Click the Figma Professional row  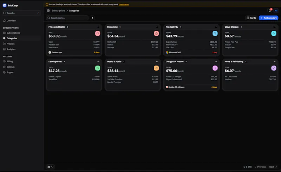coord(191,80)
